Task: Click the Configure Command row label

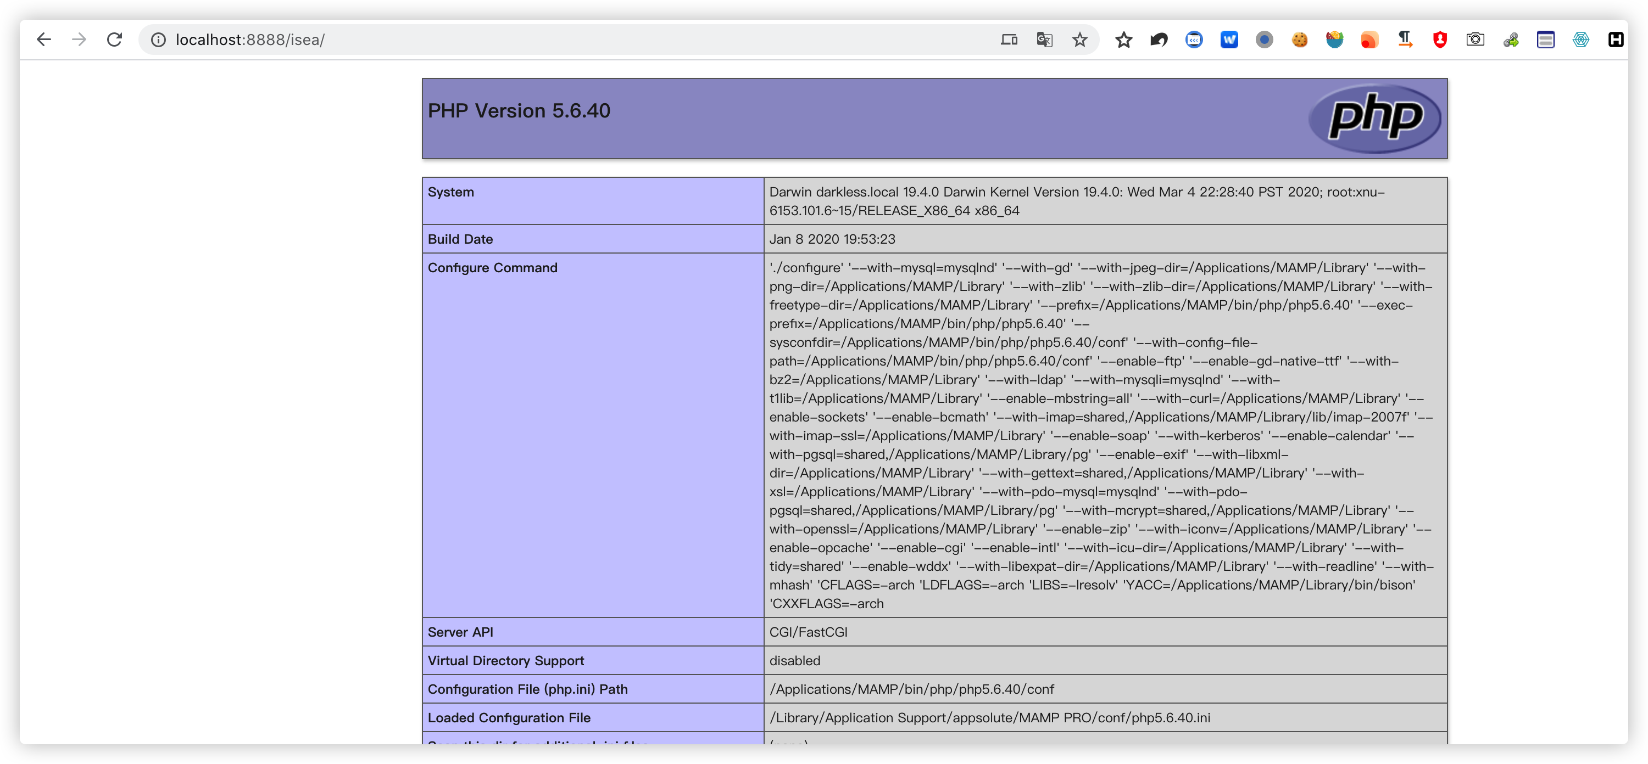Action: coord(493,268)
